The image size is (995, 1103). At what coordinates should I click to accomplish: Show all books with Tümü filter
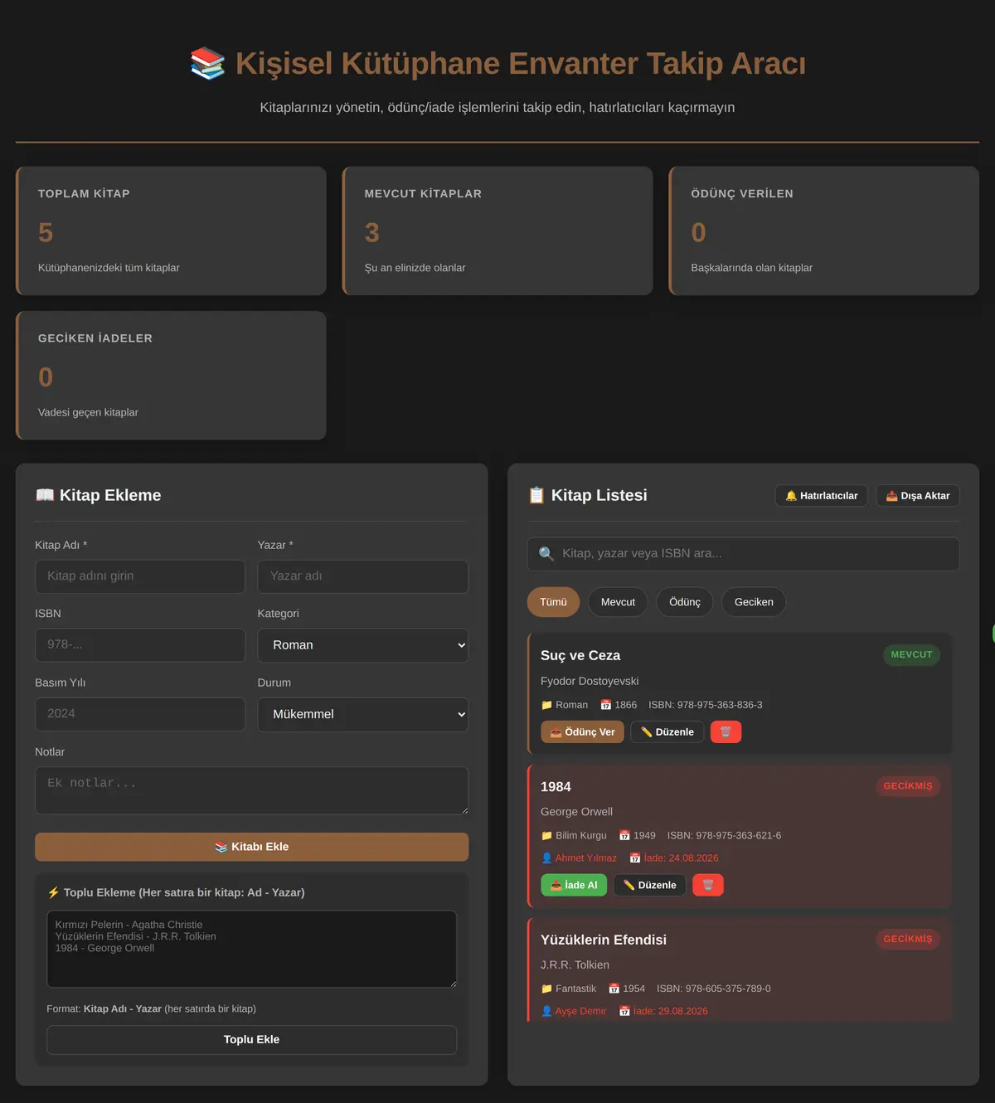(x=553, y=602)
